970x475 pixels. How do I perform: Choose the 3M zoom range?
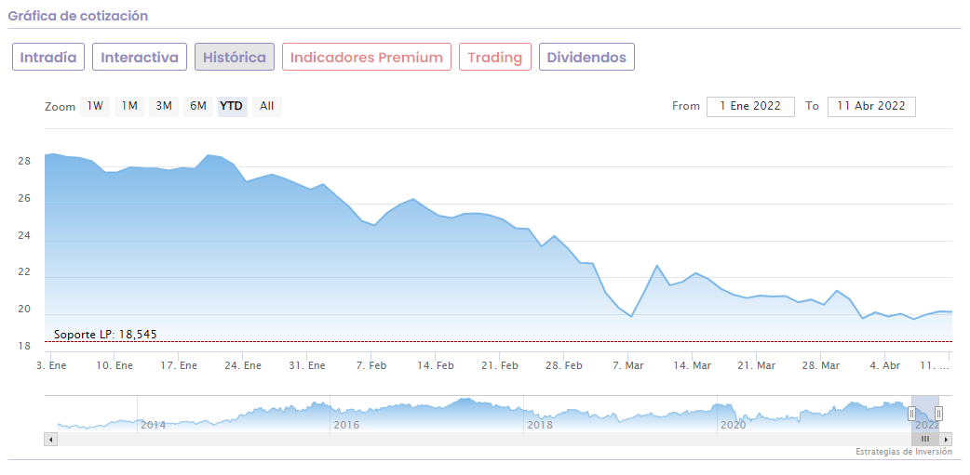point(164,106)
